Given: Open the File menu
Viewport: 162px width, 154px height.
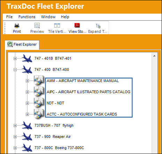Looking at the screenshot, I should tap(9, 17).
